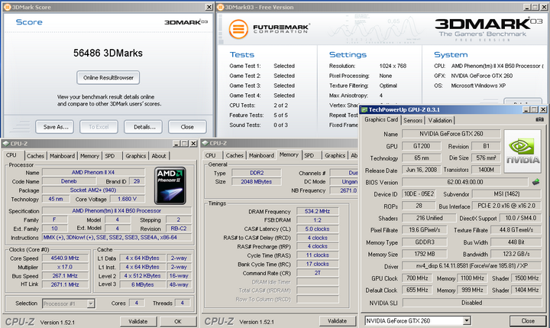Image resolution: width=550 pixels, height=328 pixels.
Task: Click the left CPU-Z window title icon
Action: point(5,144)
